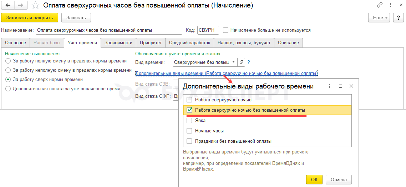This screenshot has height=187, width=406.
Task: Click the Вид стажа СФР label
Action: coord(153,96)
